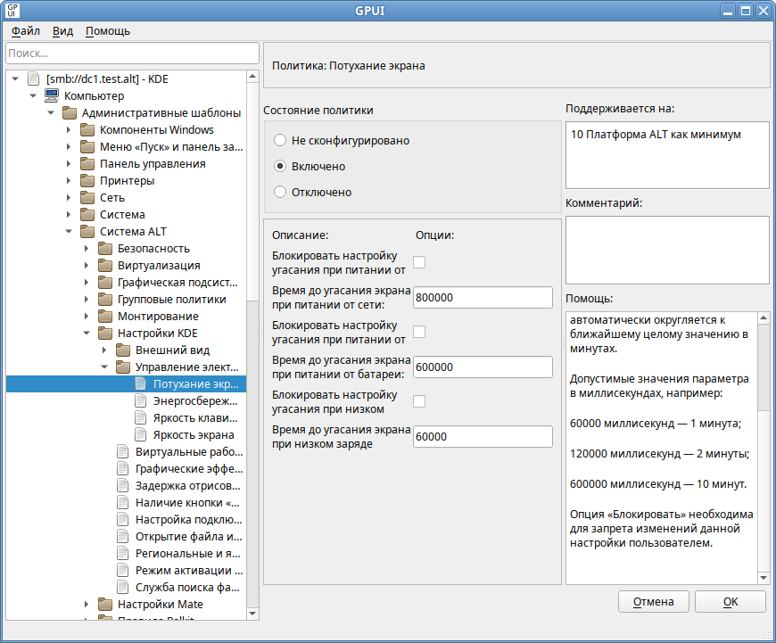Expand the Настройки Mate node
Screen dimensions: 776x643
click(x=87, y=604)
